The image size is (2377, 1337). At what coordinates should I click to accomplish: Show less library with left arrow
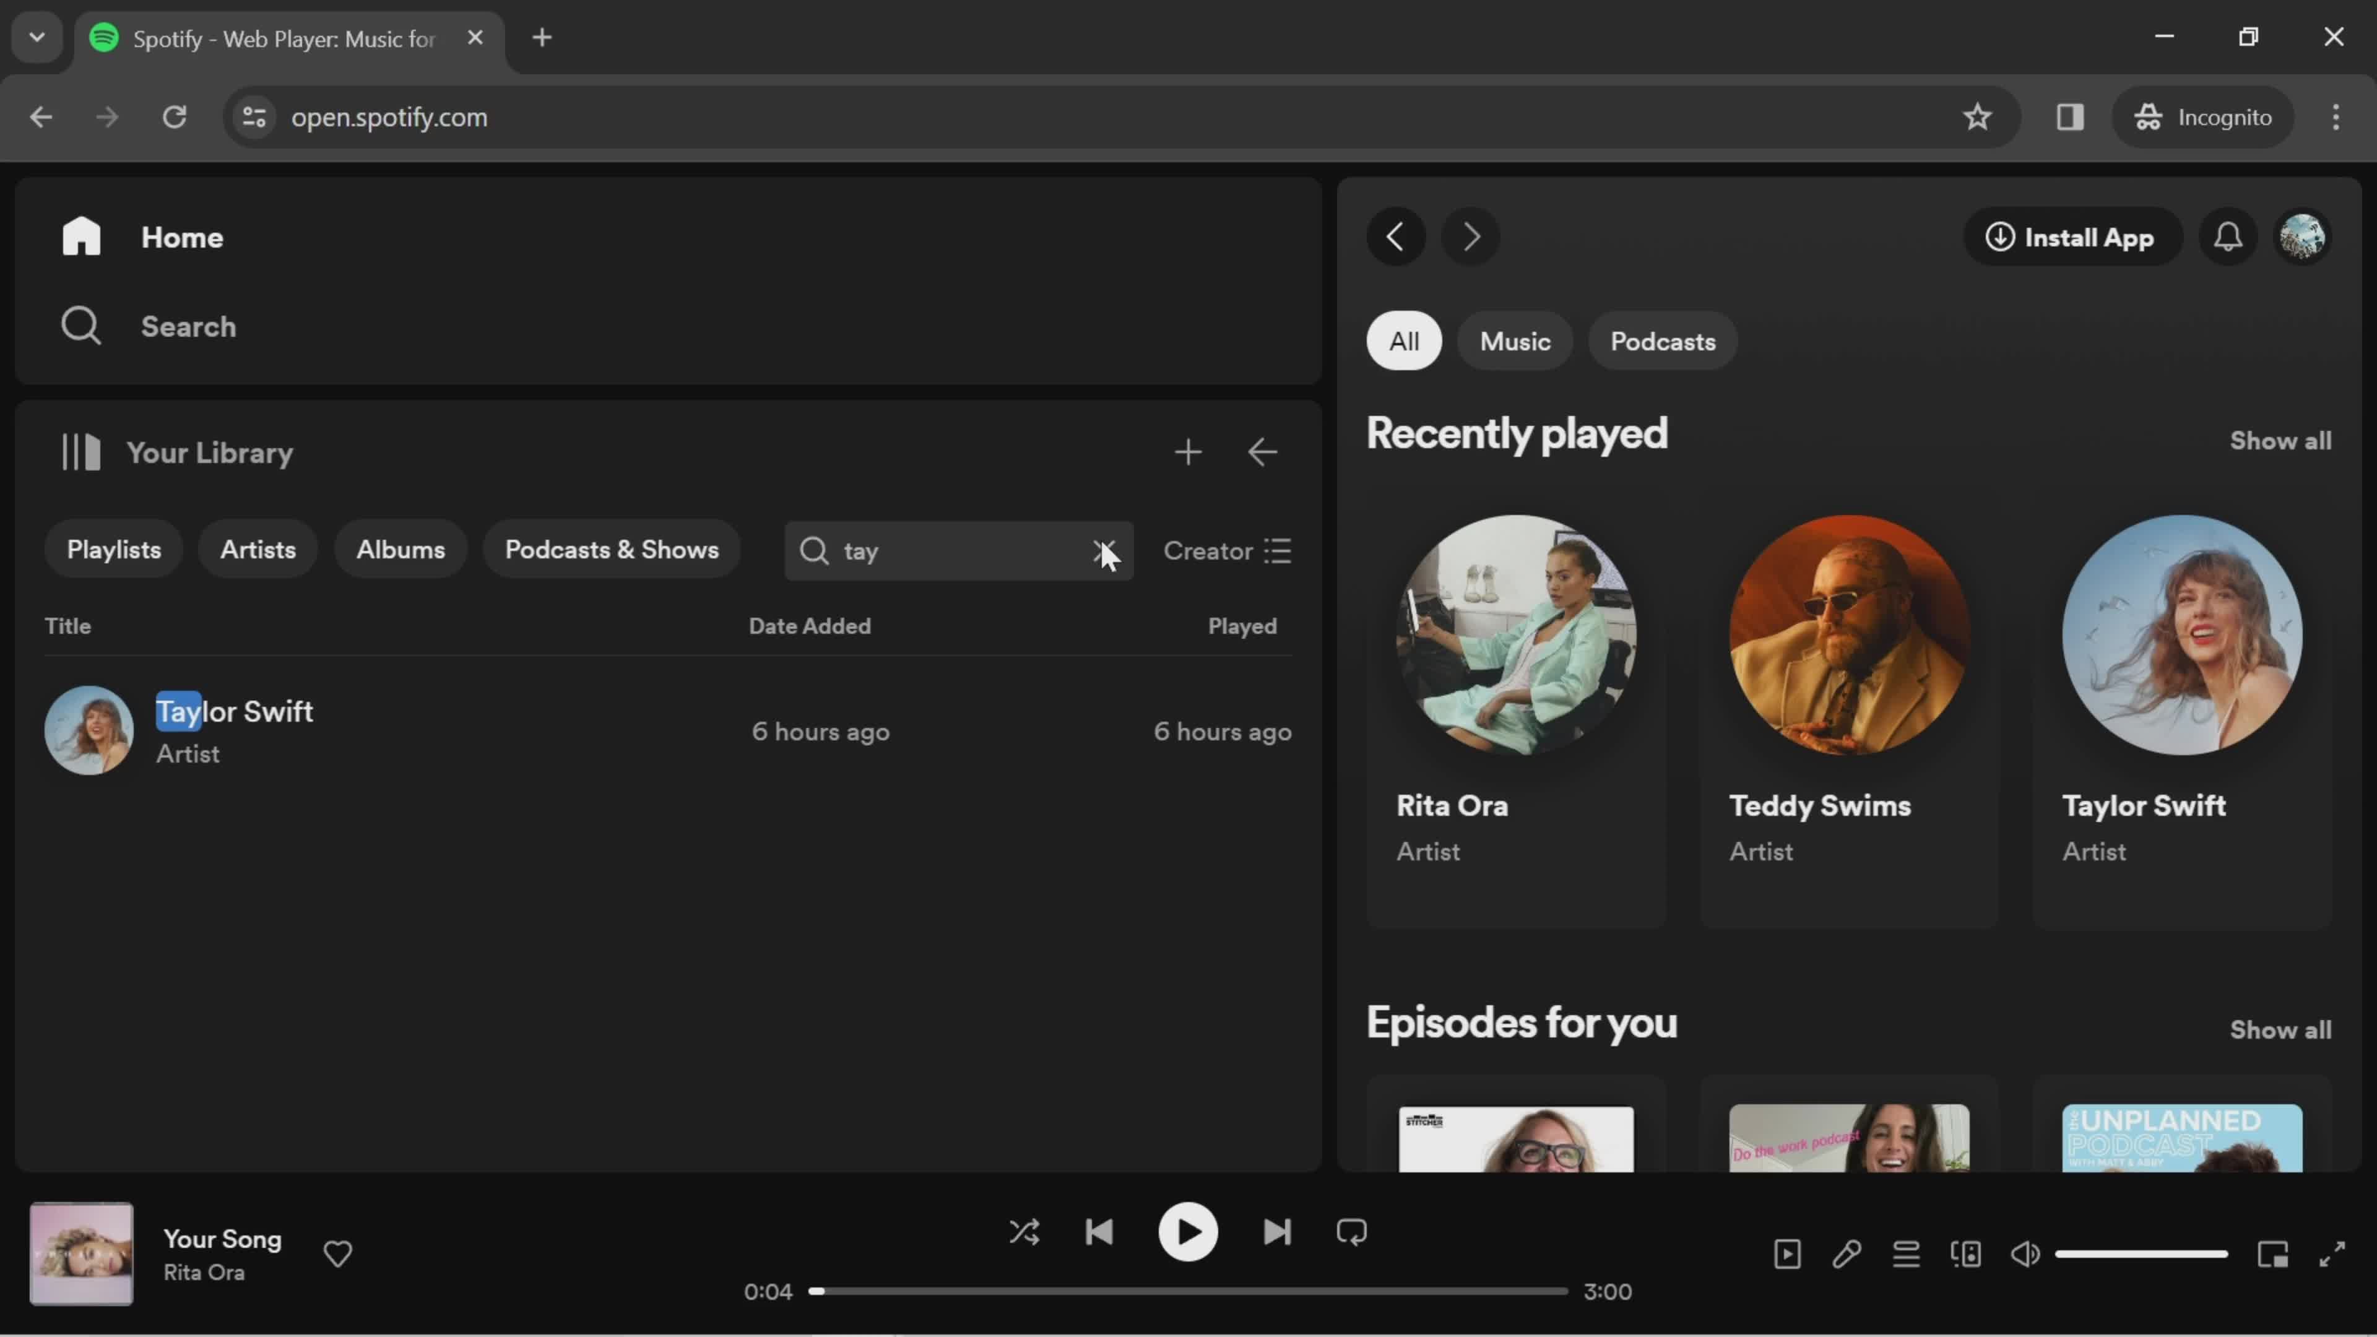pos(1262,452)
